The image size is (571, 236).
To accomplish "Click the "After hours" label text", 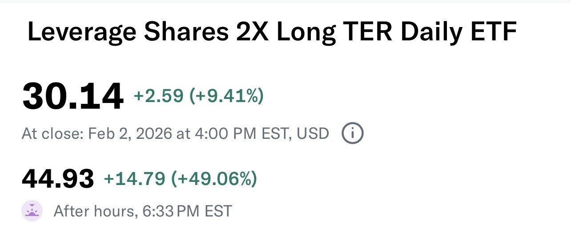I will click(94, 211).
